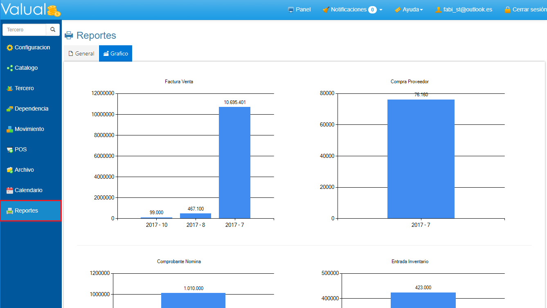547x308 pixels.
Task: Click the Catalogo icon in sidebar
Action: click(x=10, y=68)
